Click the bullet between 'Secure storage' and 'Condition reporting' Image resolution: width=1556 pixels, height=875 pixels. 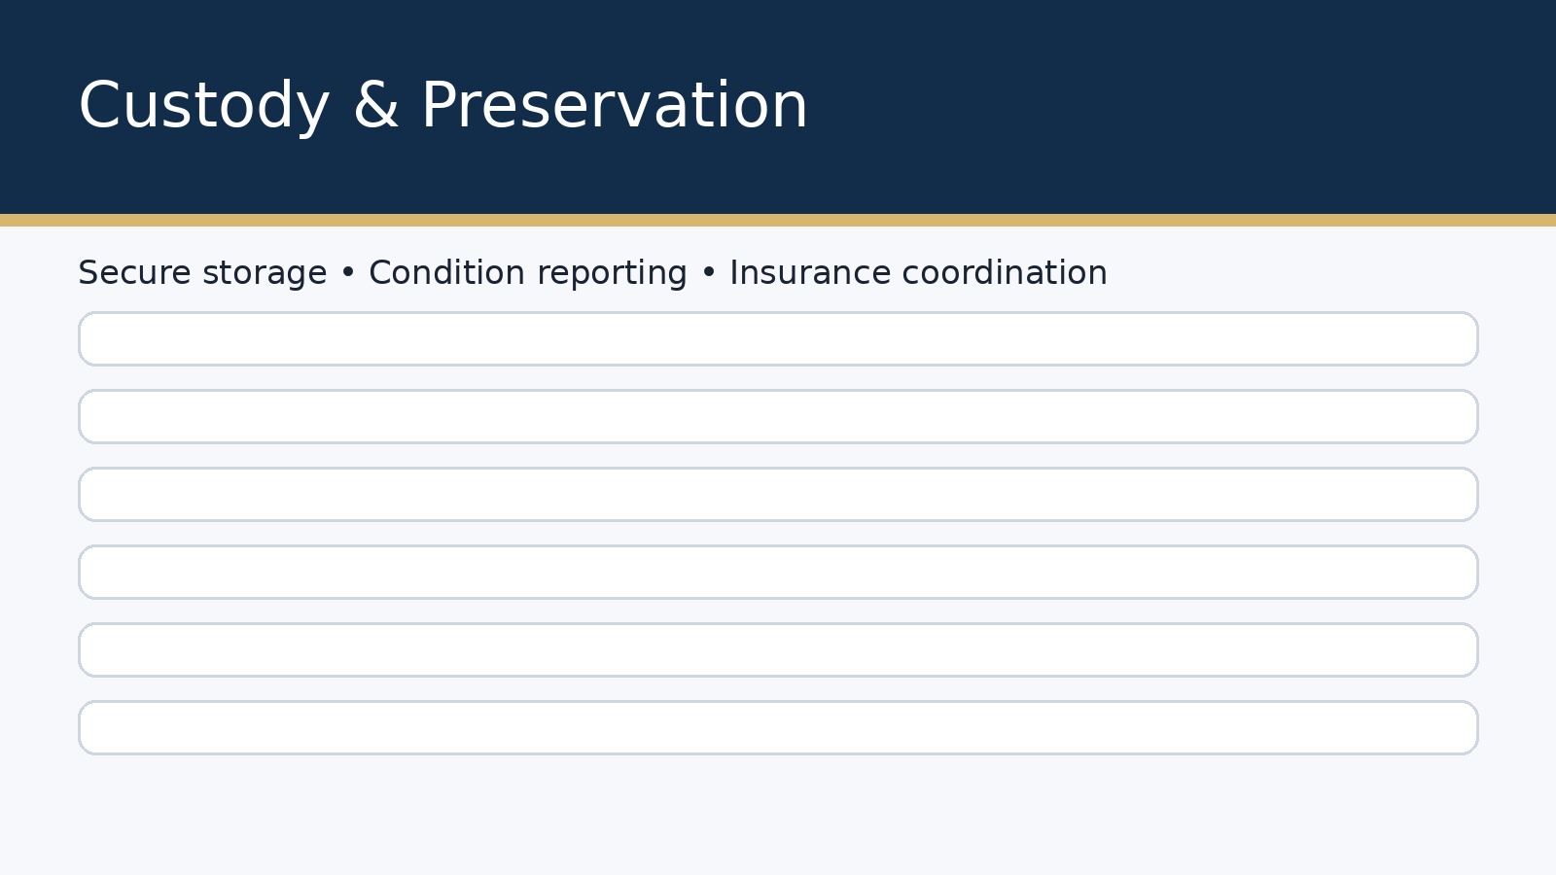348,274
